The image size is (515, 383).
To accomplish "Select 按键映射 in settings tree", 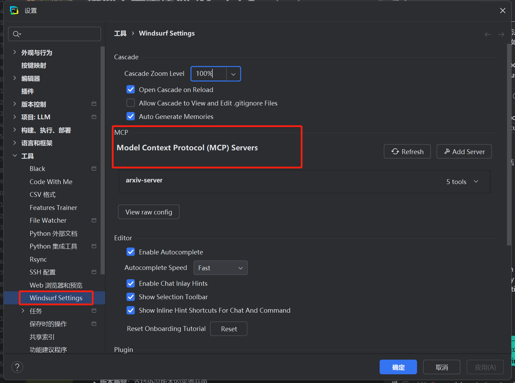I will click(x=34, y=65).
